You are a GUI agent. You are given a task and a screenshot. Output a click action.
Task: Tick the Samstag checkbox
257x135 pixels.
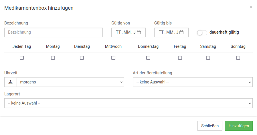tap(208, 58)
